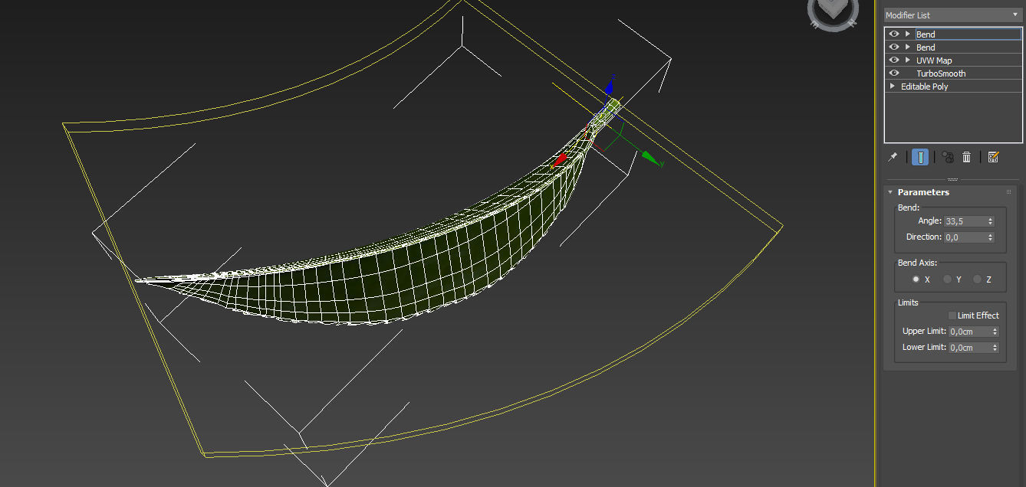Viewport: 1026px width, 487px height.
Task: Expand the Editable Poly sub-objects
Action: pyautogui.click(x=892, y=86)
